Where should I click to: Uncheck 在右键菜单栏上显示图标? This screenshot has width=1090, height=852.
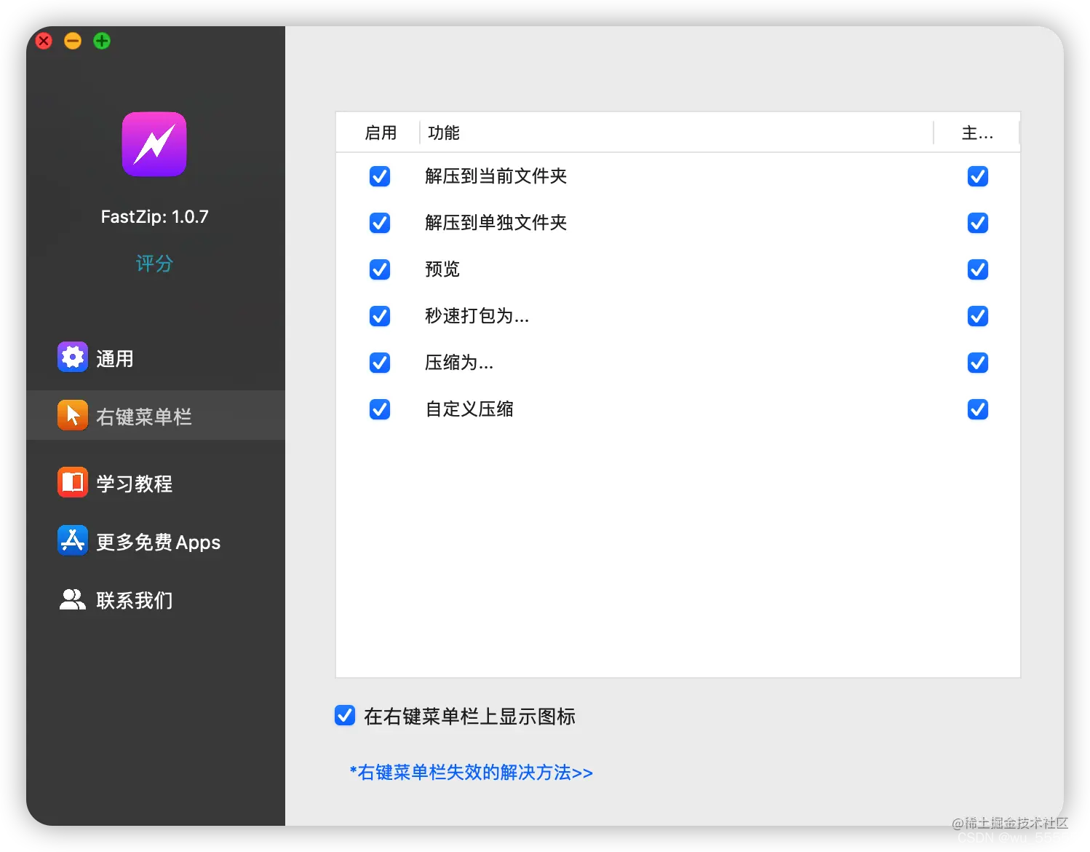[344, 716]
